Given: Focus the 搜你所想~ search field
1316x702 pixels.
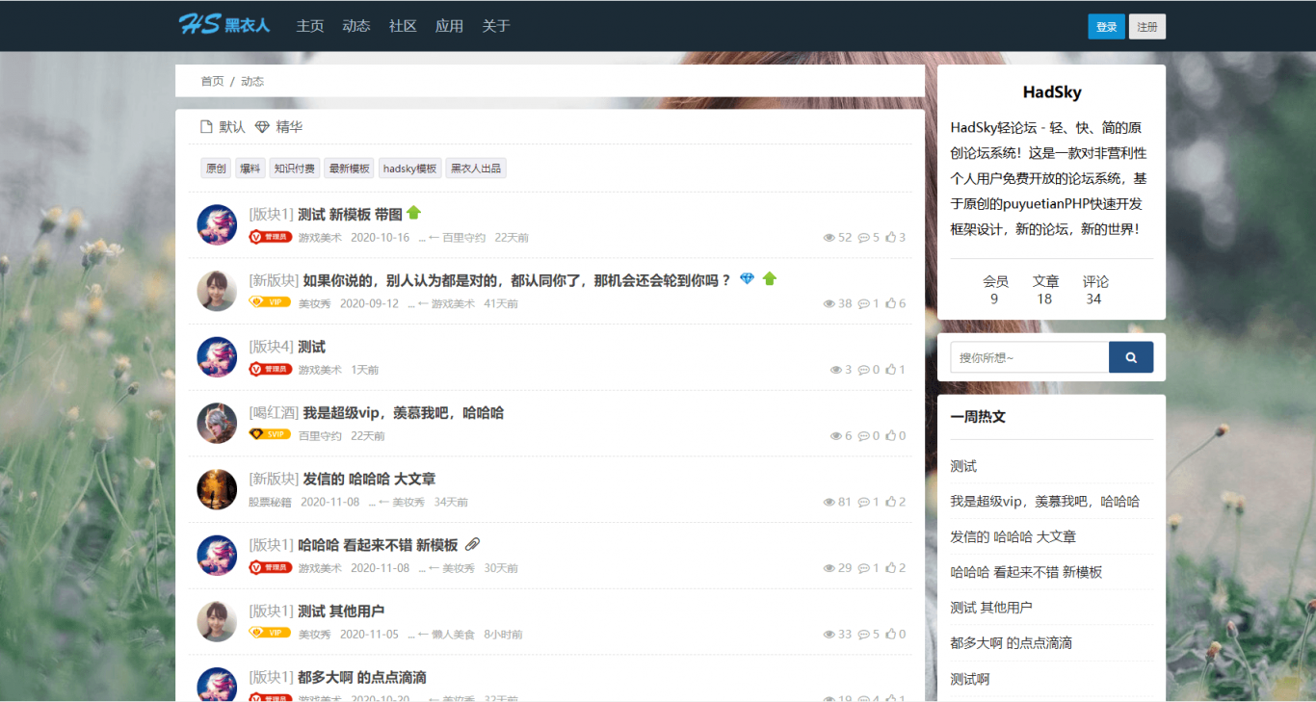Looking at the screenshot, I should point(1030,357).
